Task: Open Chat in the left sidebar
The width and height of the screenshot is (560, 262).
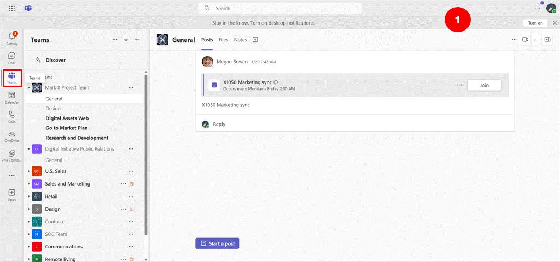Action: tap(12, 58)
